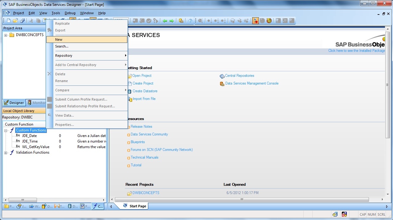Click the installed packages link
This screenshot has width=393, height=220.
coord(357,51)
